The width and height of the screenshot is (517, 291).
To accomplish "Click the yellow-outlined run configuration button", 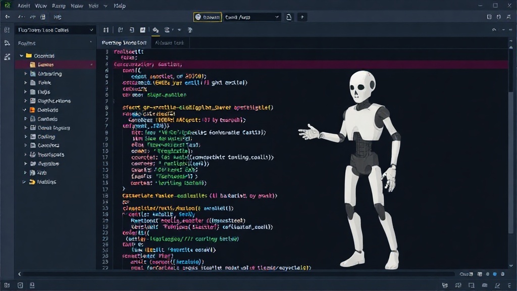I will 208,17.
